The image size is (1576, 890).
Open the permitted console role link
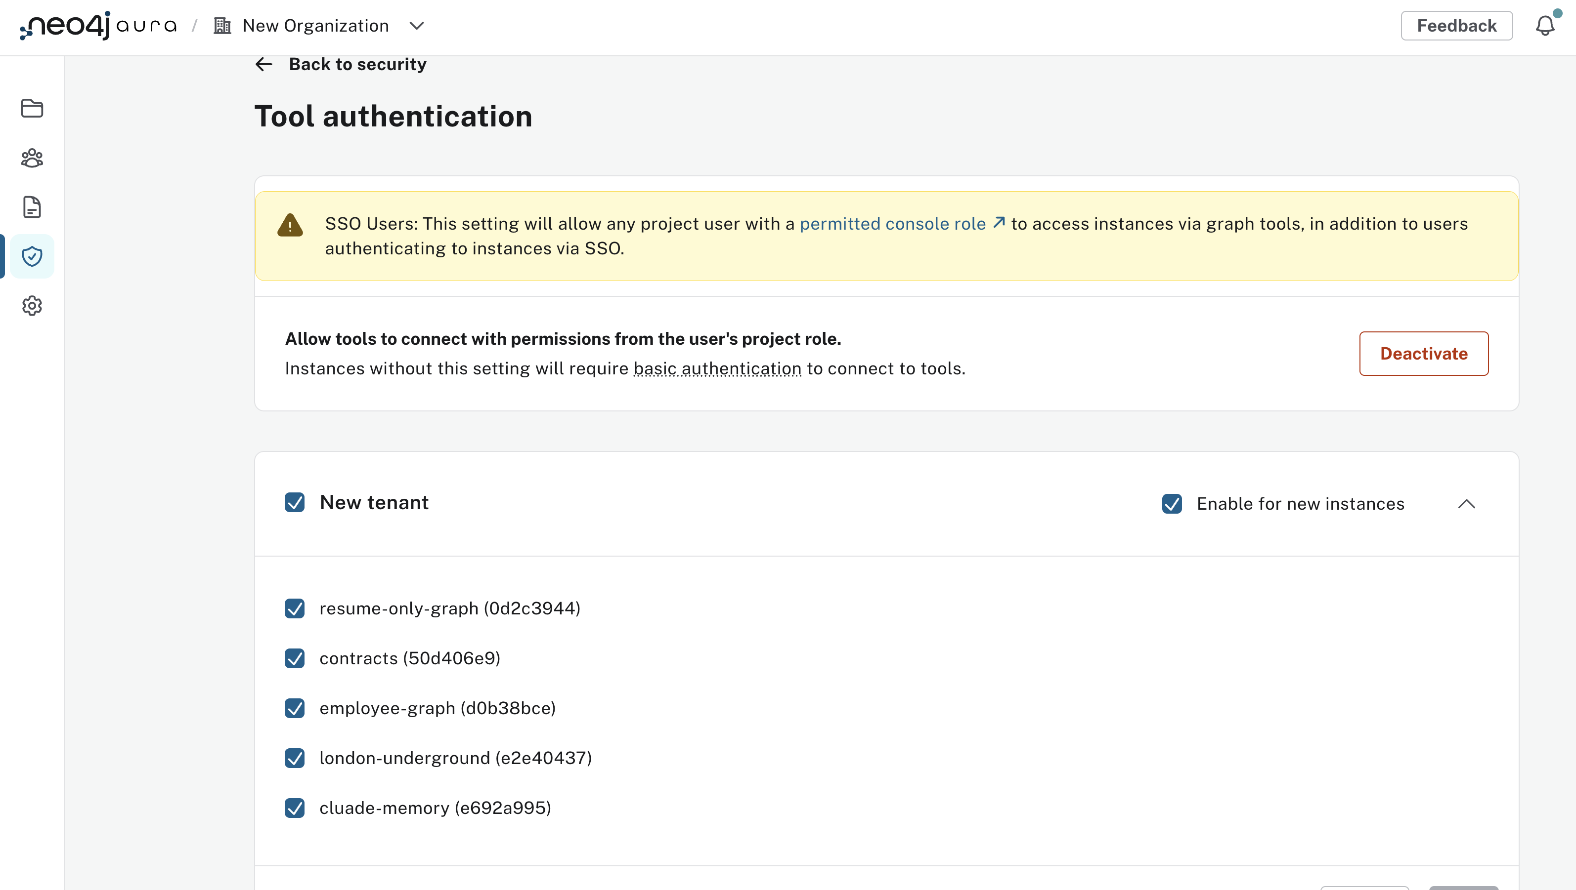tap(893, 224)
